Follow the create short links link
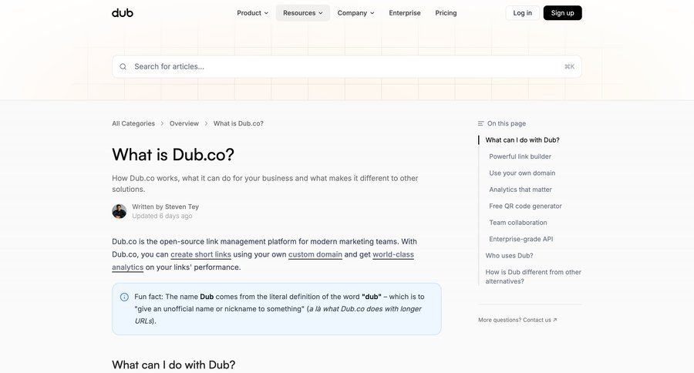Viewport: 694px width, 373px height. (201, 254)
